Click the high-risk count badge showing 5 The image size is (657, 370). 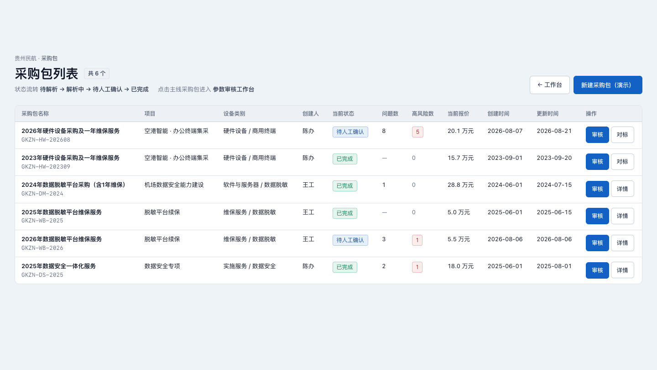click(417, 132)
